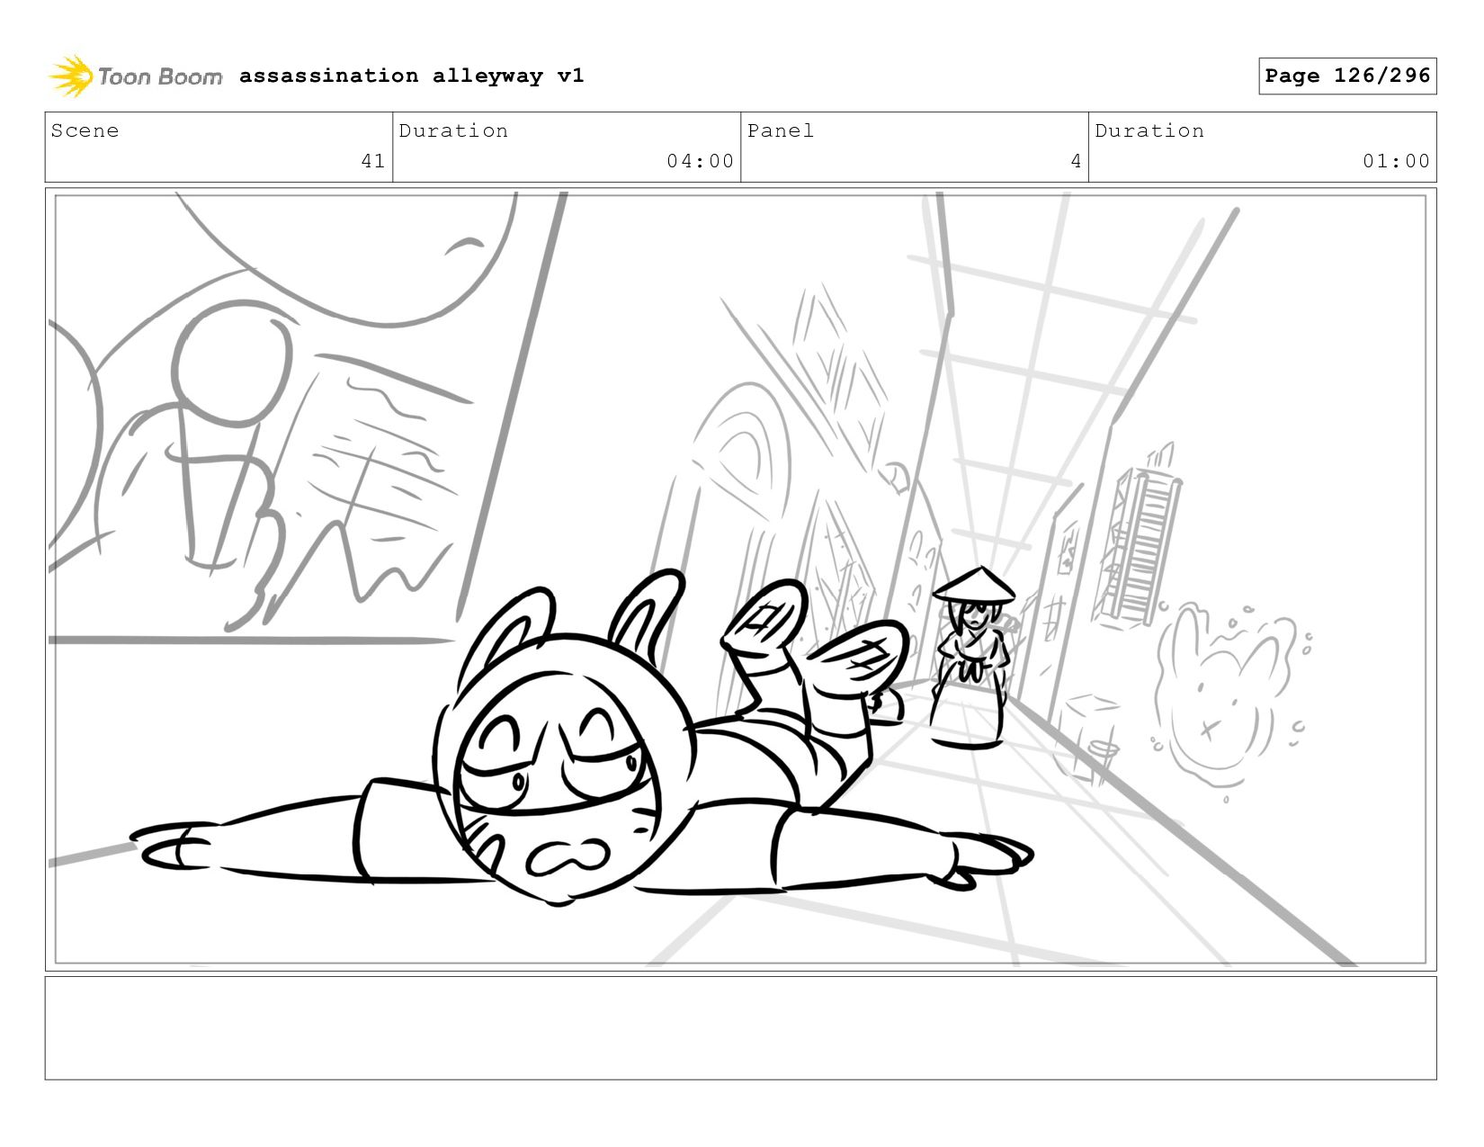The height and width of the screenshot is (1147, 1484).
Task: Click the scene duration '04:00'
Action: coord(700,161)
